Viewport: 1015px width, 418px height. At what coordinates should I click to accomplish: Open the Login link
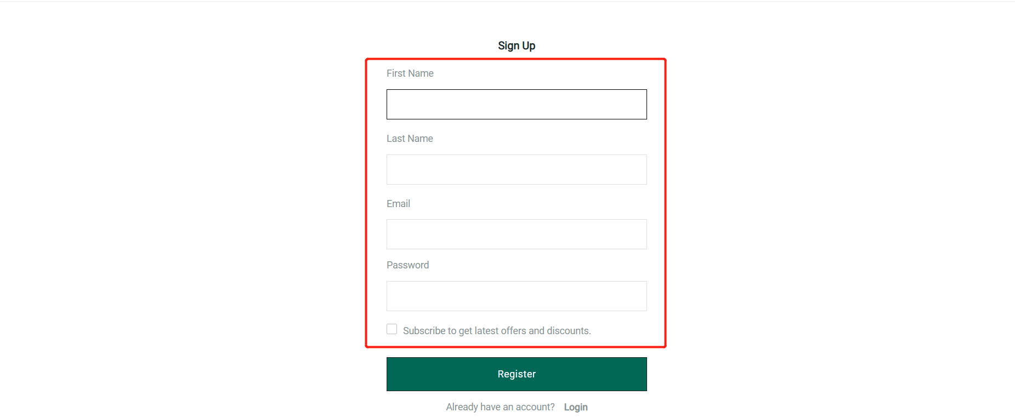(576, 407)
